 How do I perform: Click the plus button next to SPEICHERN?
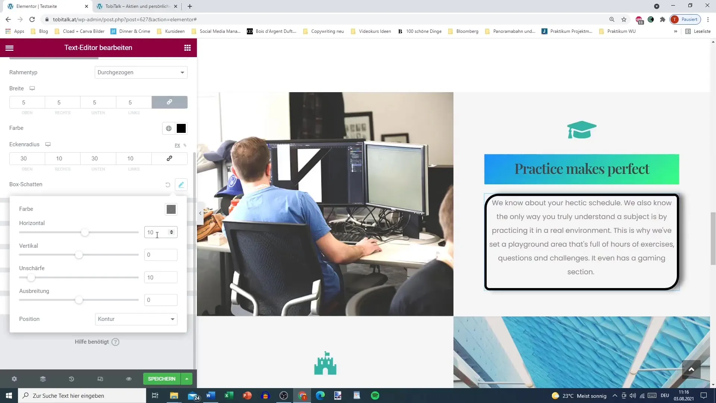tap(187, 379)
